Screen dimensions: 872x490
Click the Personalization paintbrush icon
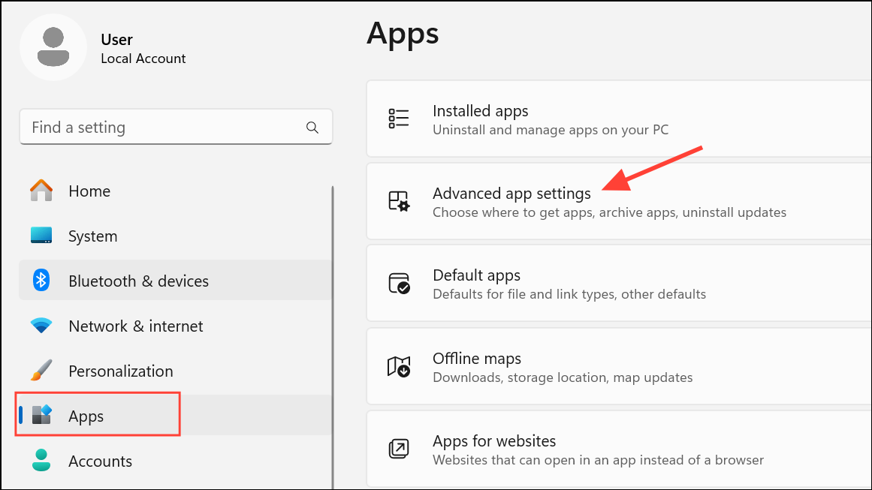[x=41, y=371]
